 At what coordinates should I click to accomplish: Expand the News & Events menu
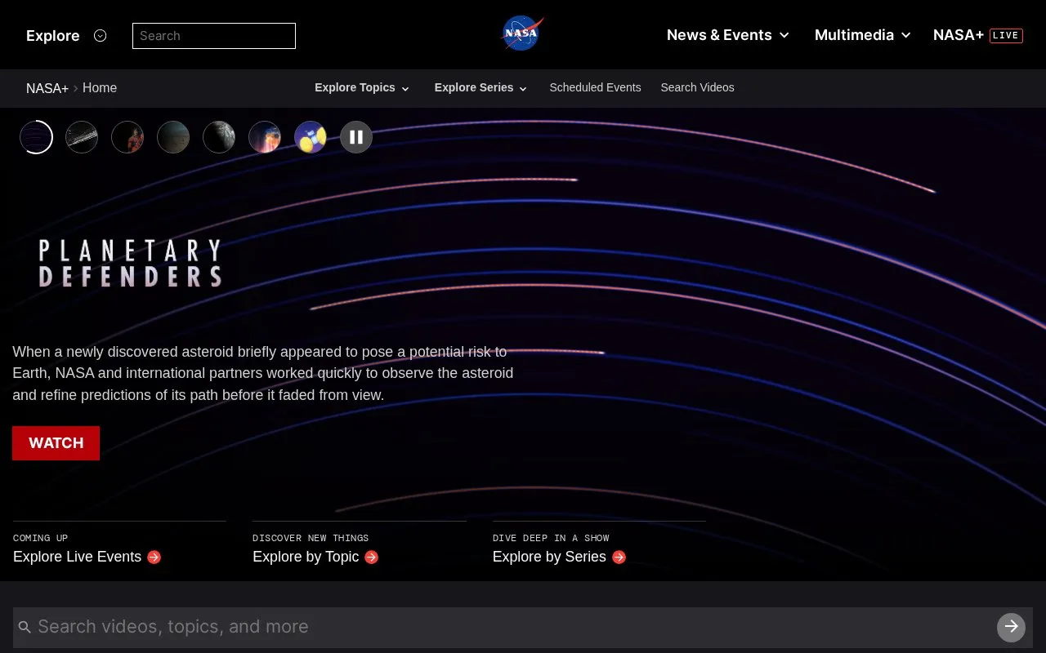pyautogui.click(x=728, y=35)
